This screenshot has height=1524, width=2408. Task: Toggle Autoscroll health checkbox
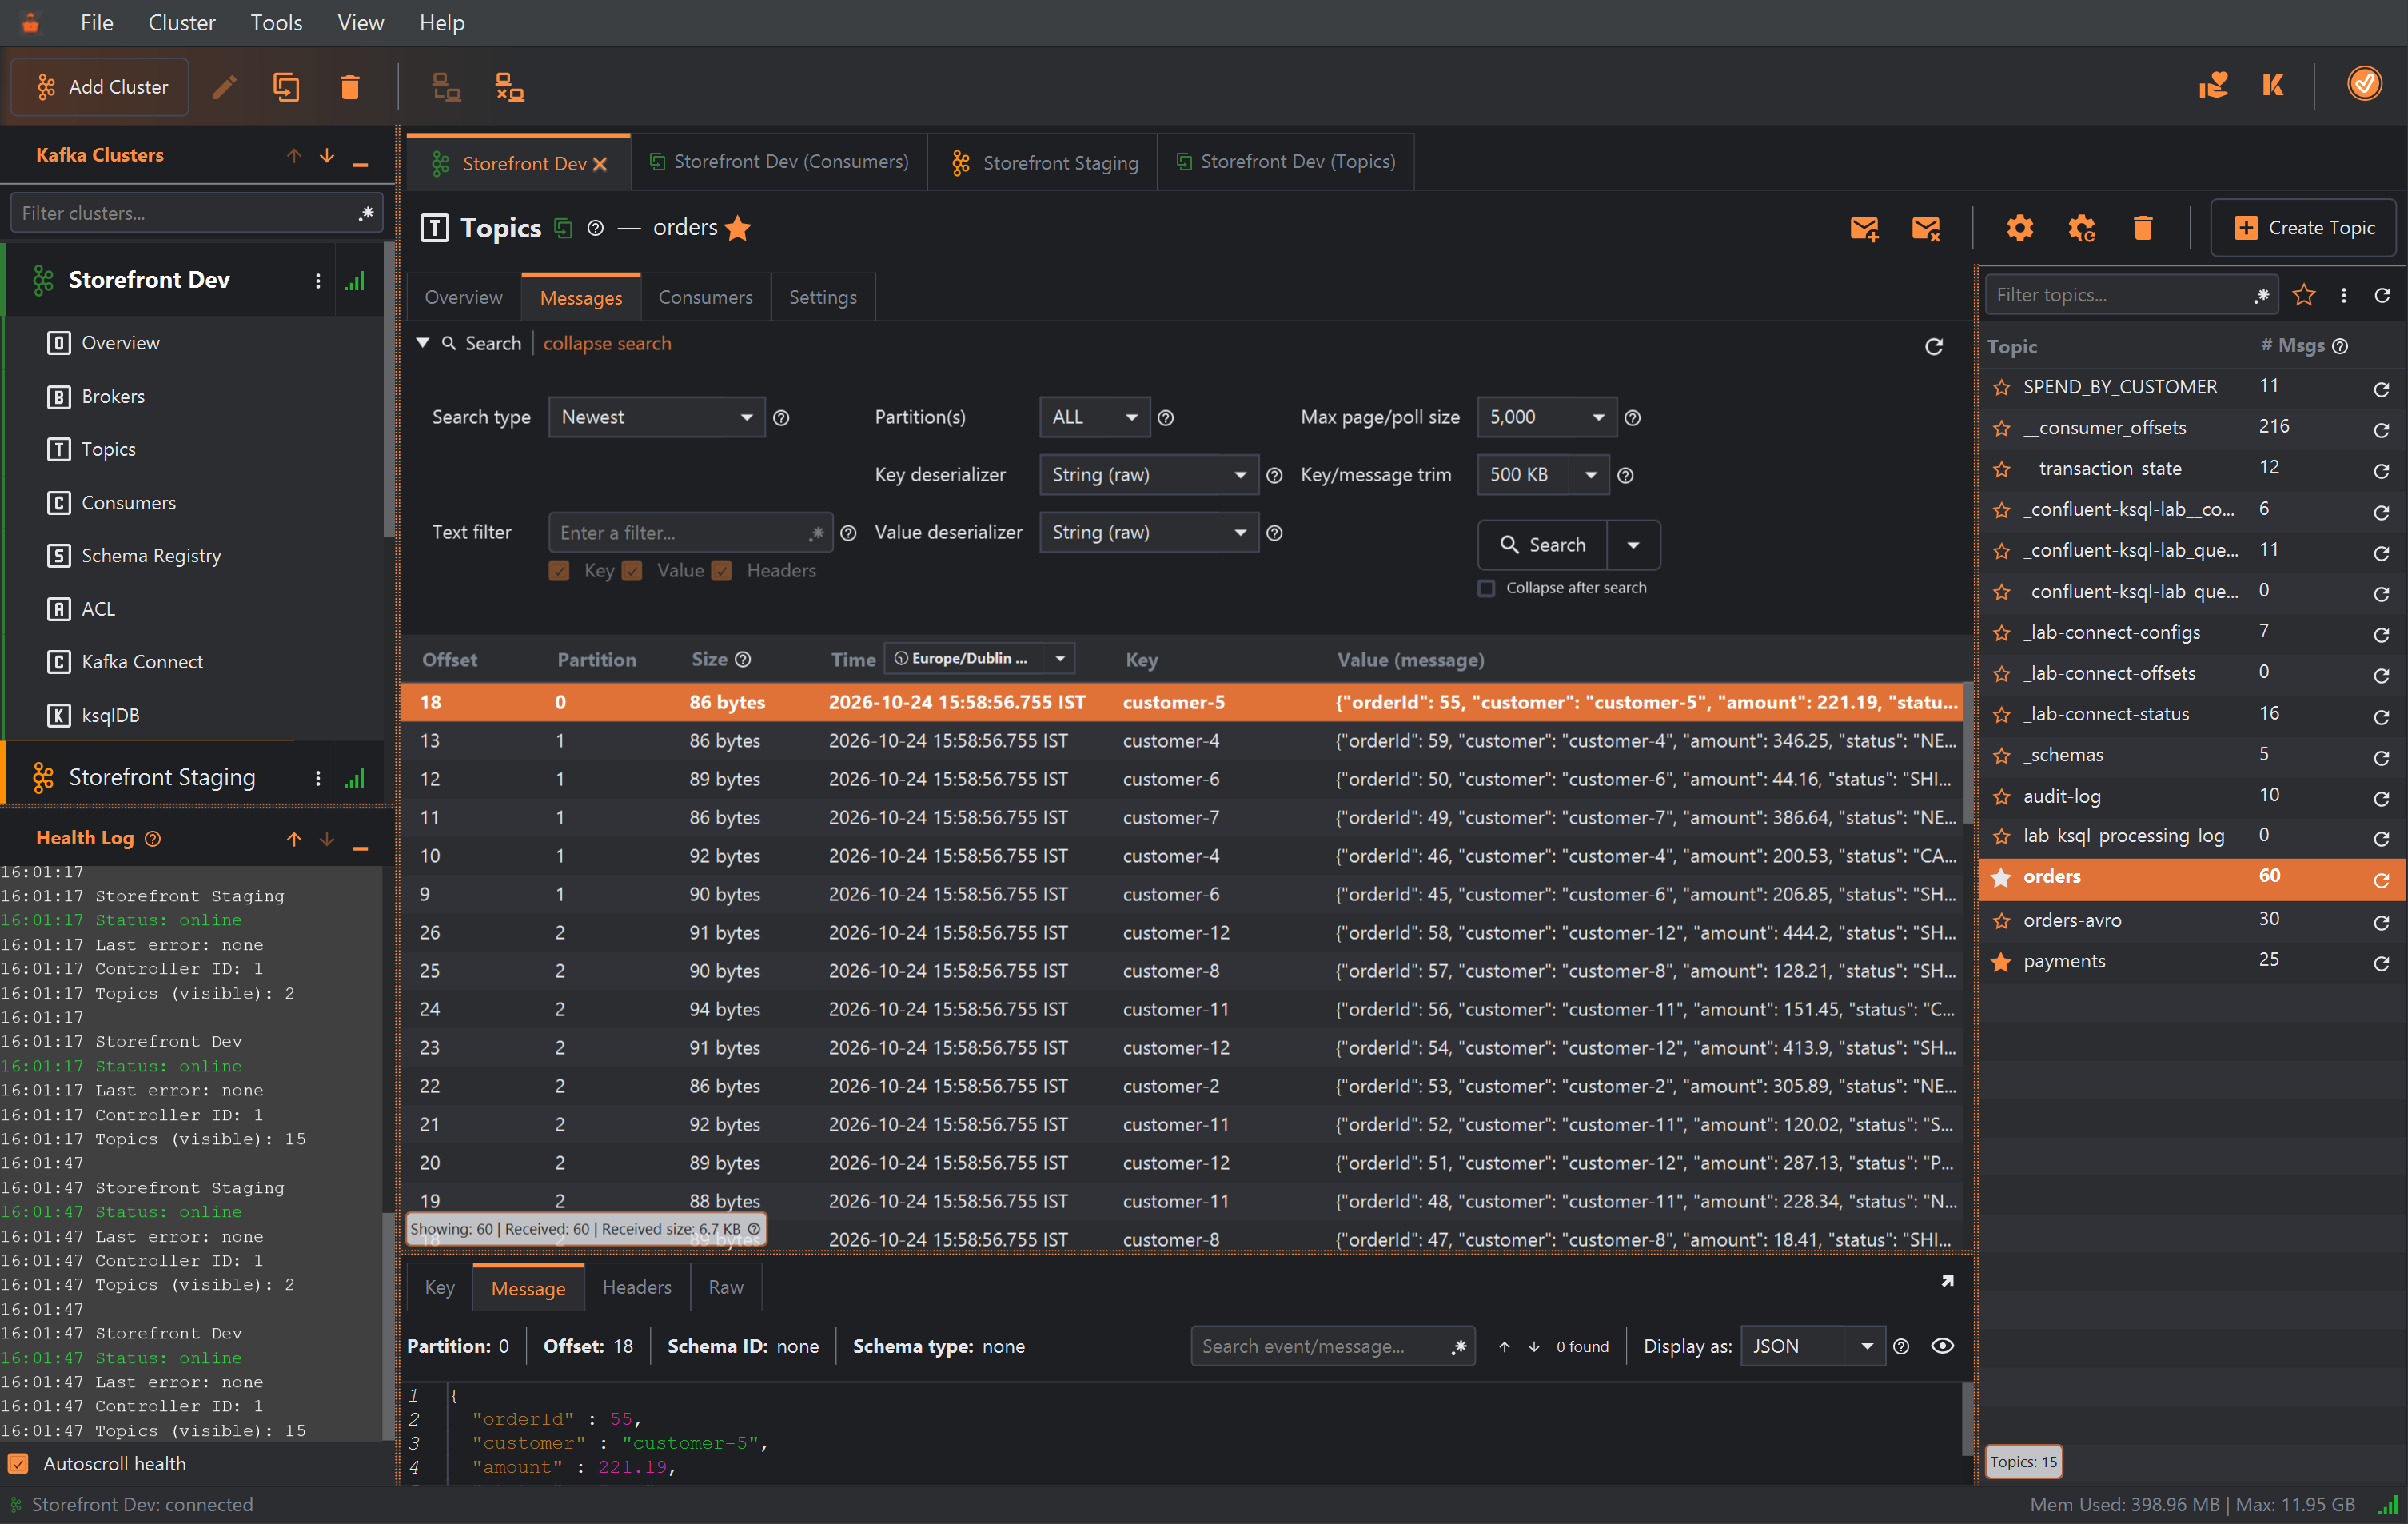(x=18, y=1463)
